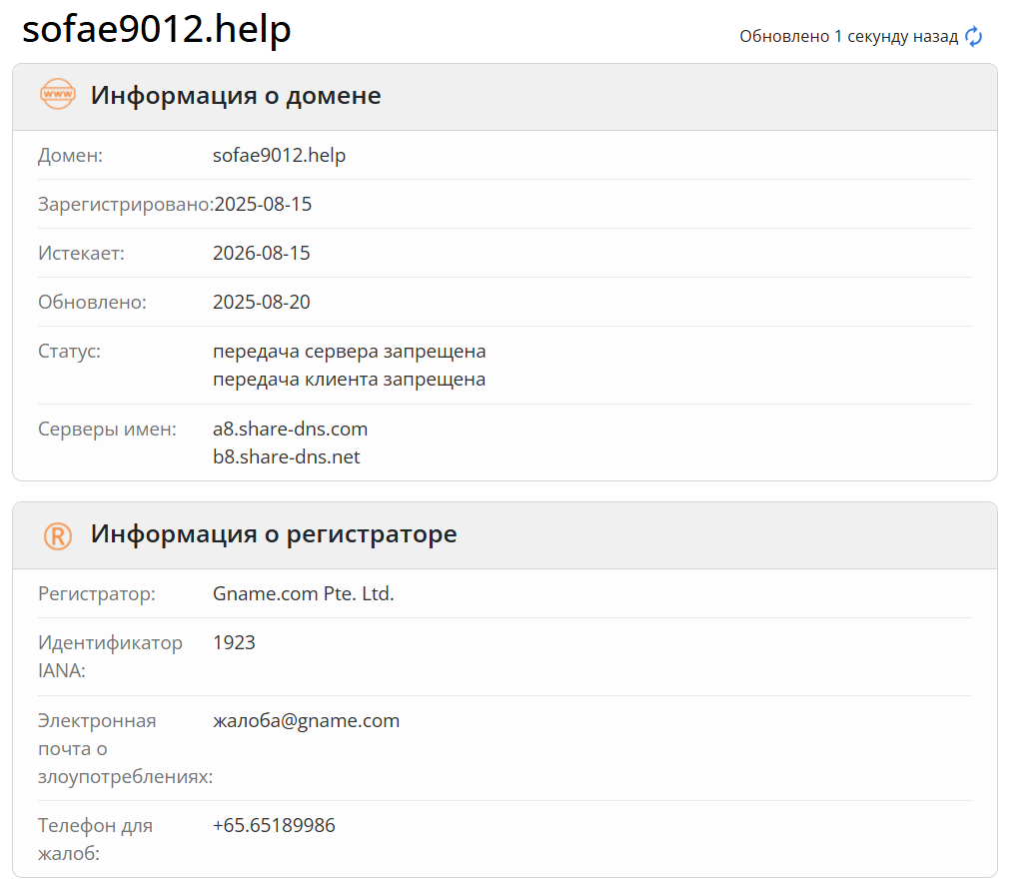This screenshot has width=1012, height=884.
Task: Click IANA identifier value 1923
Action: click(235, 642)
